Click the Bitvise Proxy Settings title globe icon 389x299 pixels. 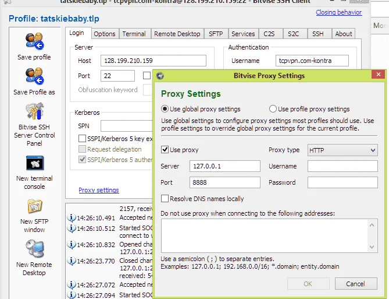point(160,76)
